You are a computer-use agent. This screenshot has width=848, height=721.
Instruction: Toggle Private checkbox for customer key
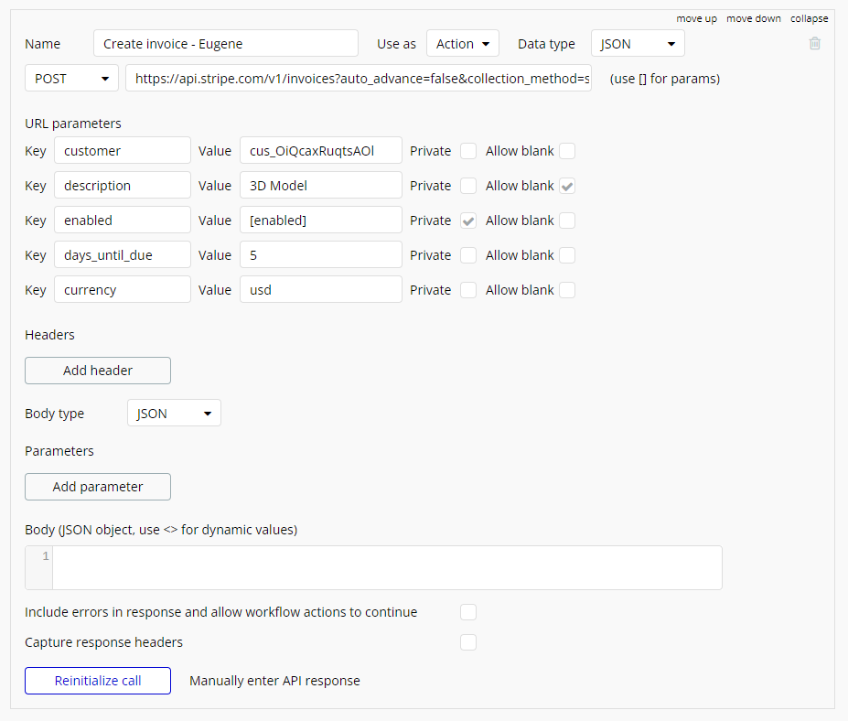click(468, 151)
